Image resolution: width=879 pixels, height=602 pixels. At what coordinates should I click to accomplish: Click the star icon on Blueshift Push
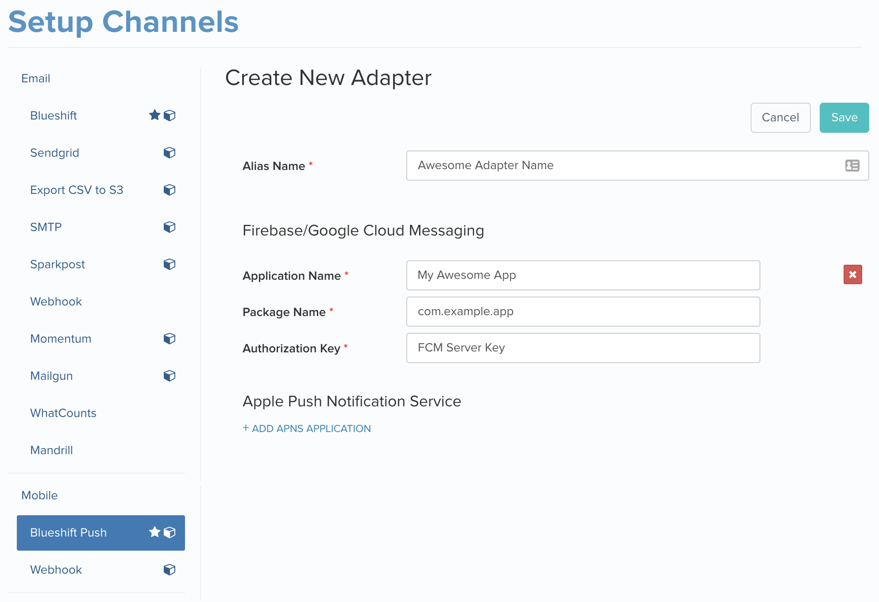coord(154,532)
